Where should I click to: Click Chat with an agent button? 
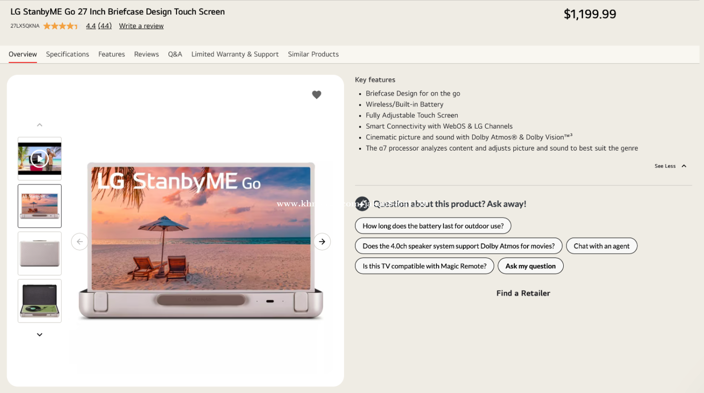tap(602, 246)
